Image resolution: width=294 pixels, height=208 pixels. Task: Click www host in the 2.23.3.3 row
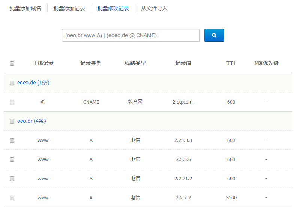tap(43, 140)
